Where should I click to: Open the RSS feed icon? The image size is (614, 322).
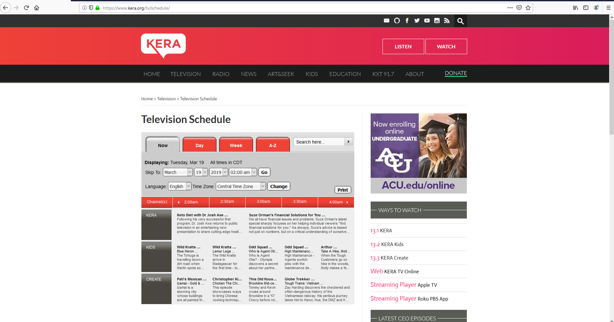(x=447, y=21)
